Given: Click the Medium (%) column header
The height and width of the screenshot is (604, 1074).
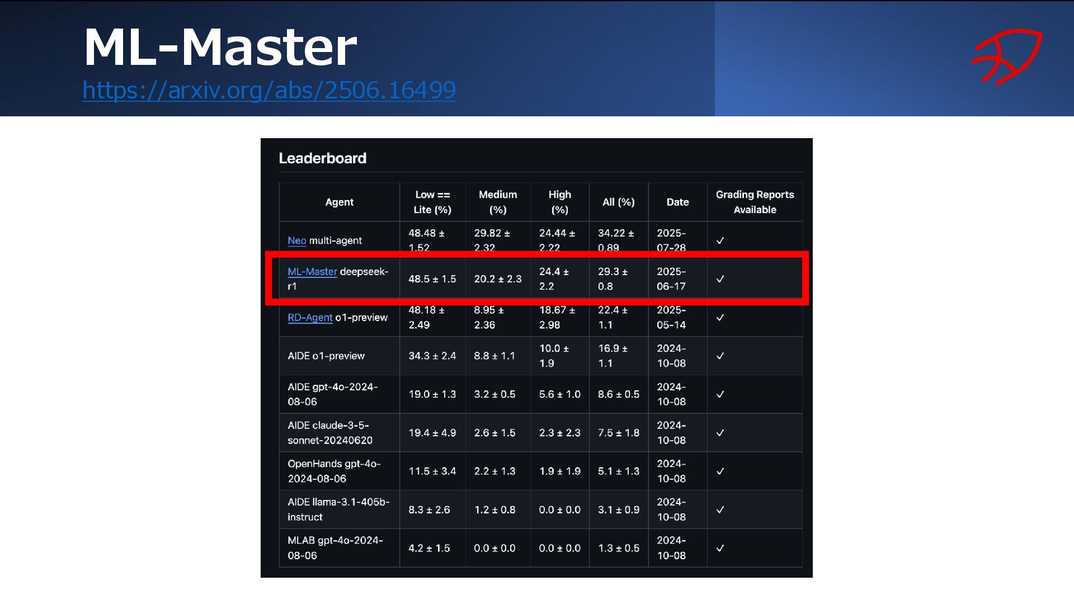Looking at the screenshot, I should (498, 202).
